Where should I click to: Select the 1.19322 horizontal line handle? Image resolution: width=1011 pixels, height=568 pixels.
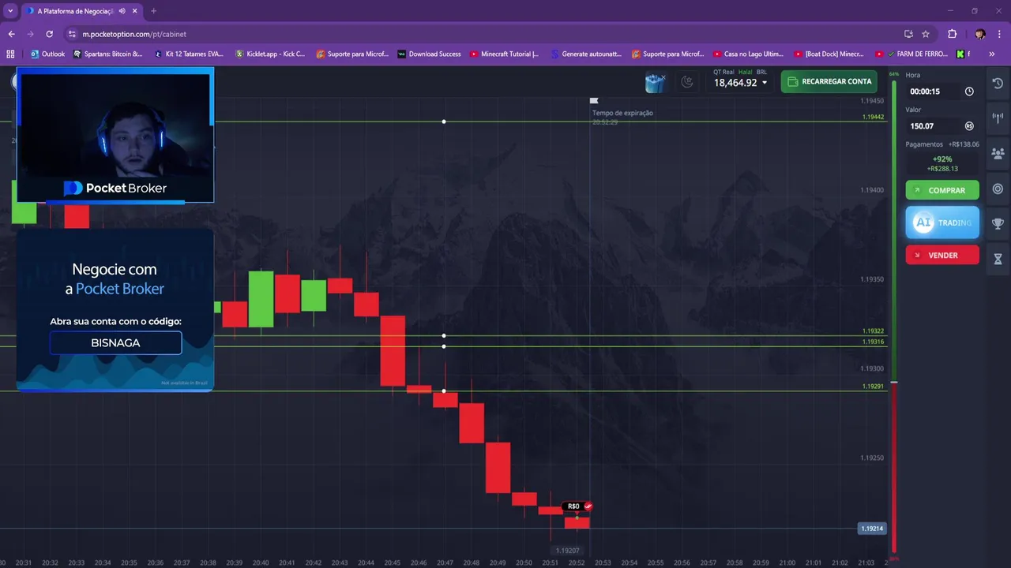pos(444,336)
